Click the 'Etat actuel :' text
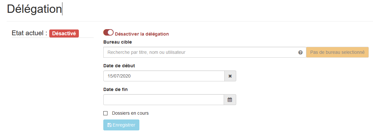This screenshot has width=373, height=140. coord(29,33)
